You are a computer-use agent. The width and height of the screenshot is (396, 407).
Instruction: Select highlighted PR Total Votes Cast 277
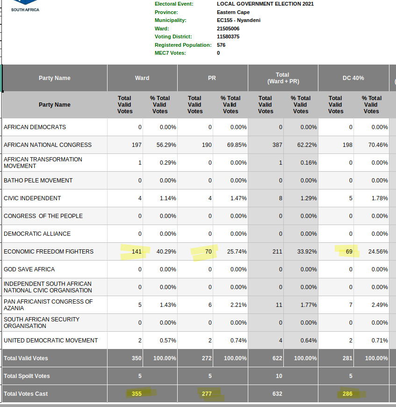[207, 394]
